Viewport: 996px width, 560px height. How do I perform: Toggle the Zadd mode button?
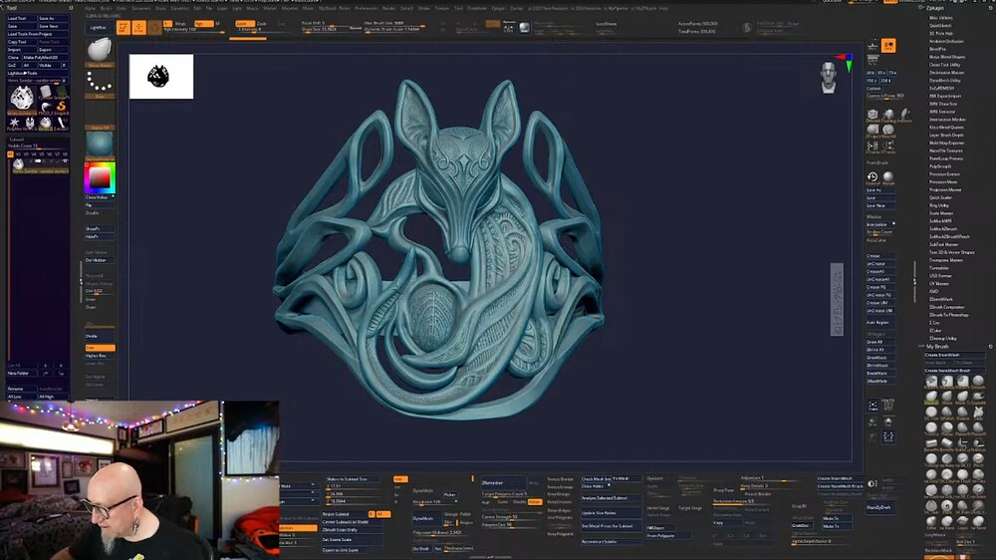click(x=245, y=24)
